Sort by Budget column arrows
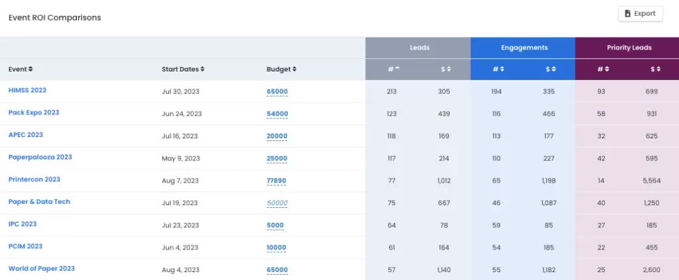 pyautogui.click(x=294, y=69)
